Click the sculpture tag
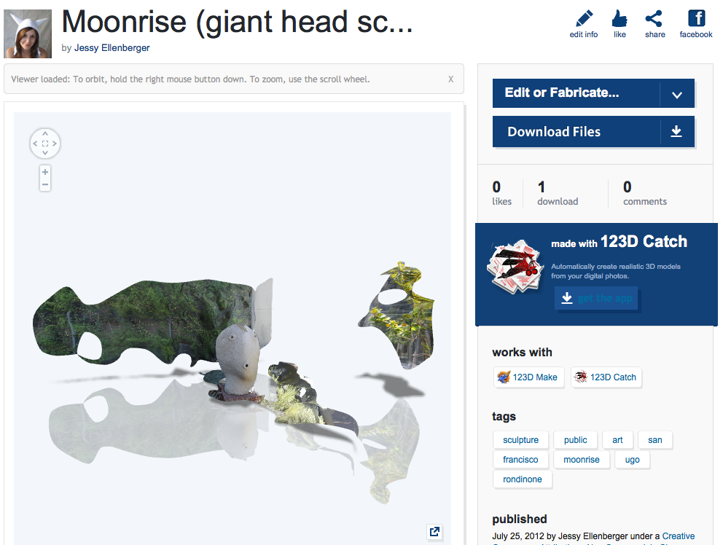 [520, 440]
